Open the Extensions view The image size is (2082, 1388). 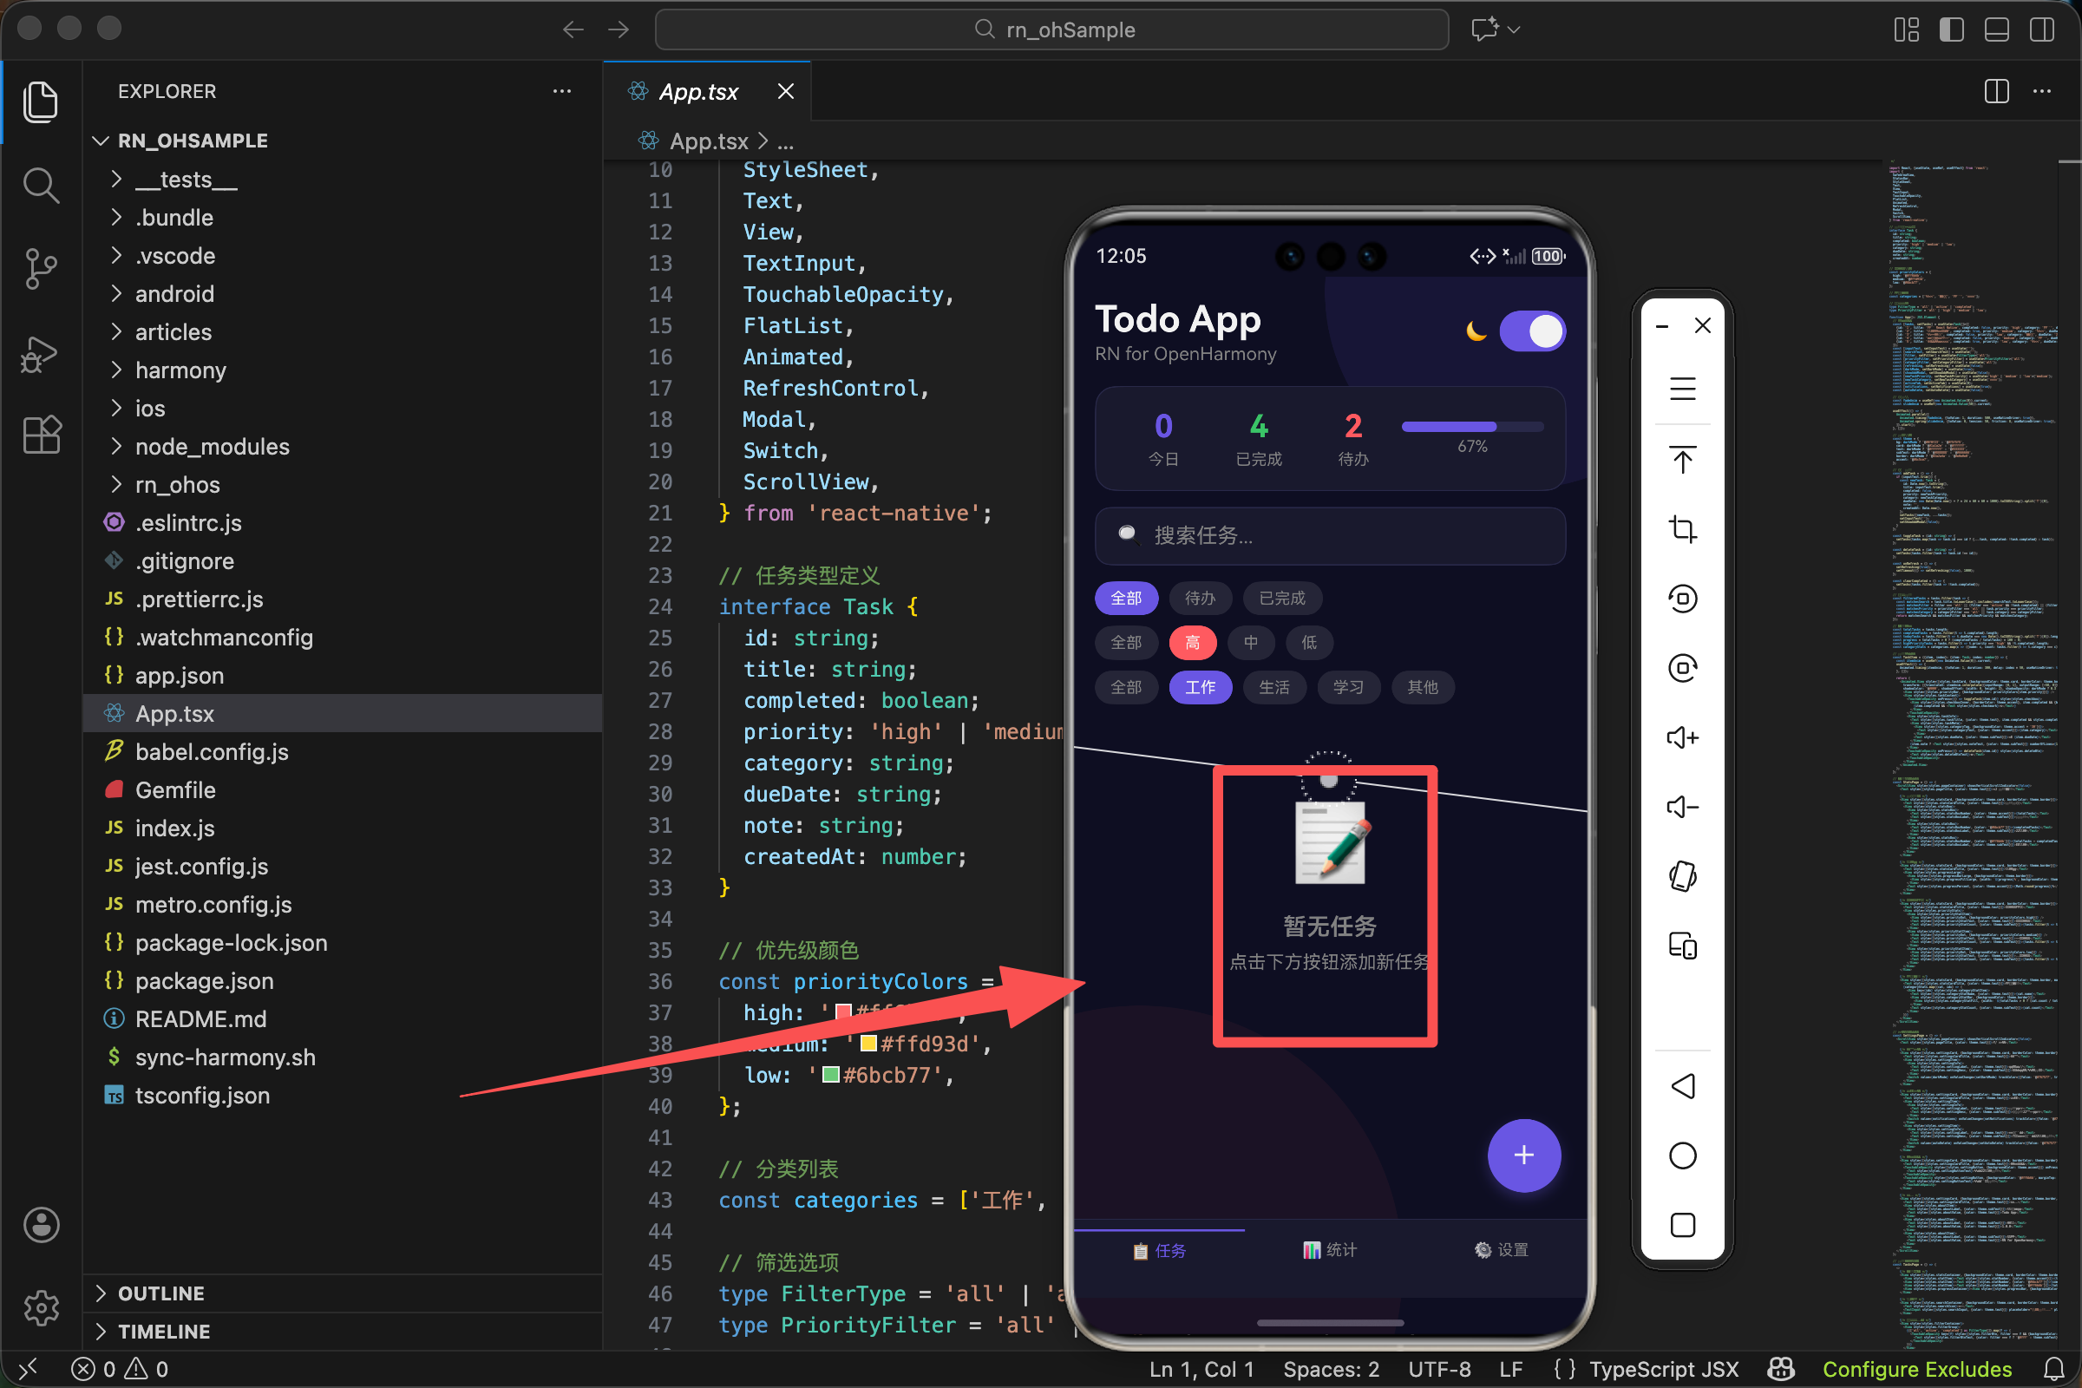41,435
